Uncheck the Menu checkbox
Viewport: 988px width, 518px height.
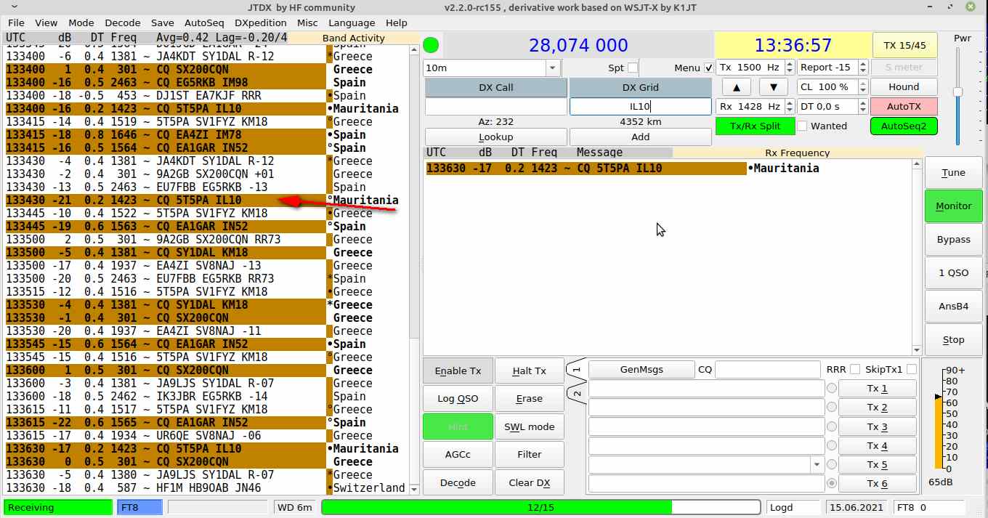708,68
